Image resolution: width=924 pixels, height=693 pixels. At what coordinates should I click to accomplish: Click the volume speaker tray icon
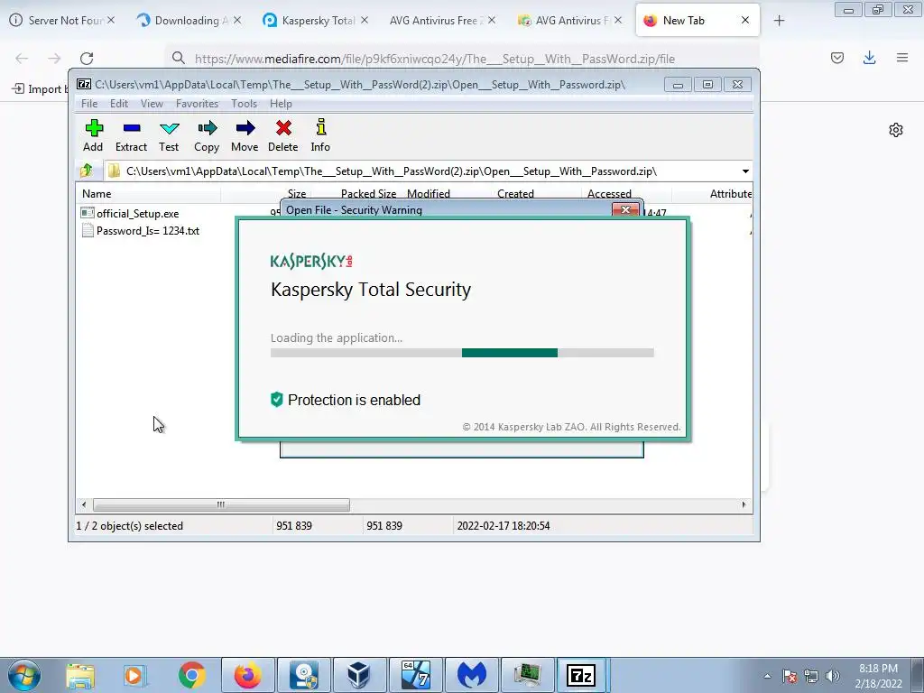[833, 676]
